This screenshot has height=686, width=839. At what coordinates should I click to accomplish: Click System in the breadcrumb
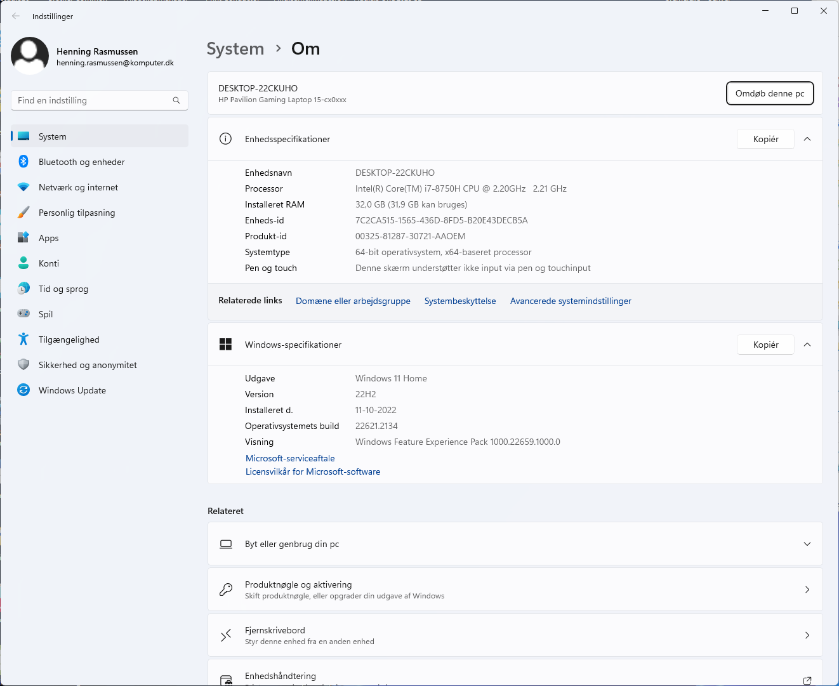pos(235,48)
